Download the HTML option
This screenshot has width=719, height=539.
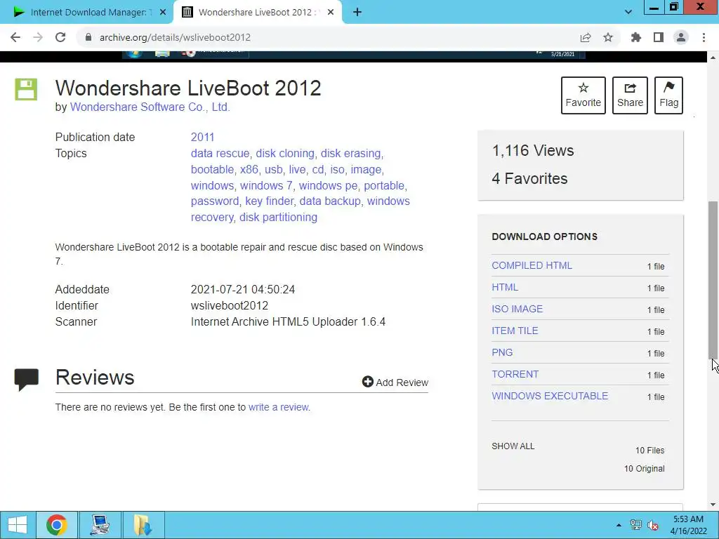pos(505,287)
